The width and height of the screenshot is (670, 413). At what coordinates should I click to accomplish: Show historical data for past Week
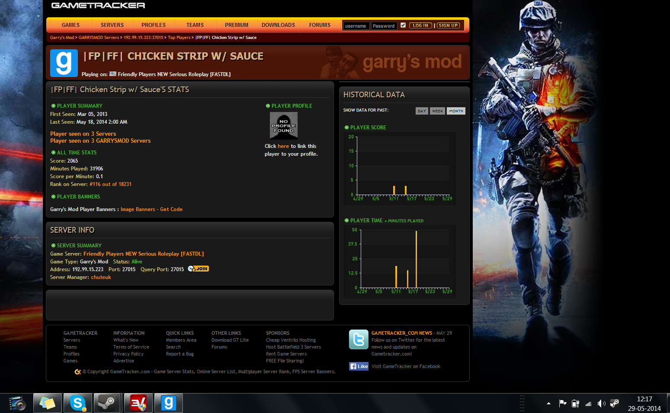(x=437, y=111)
